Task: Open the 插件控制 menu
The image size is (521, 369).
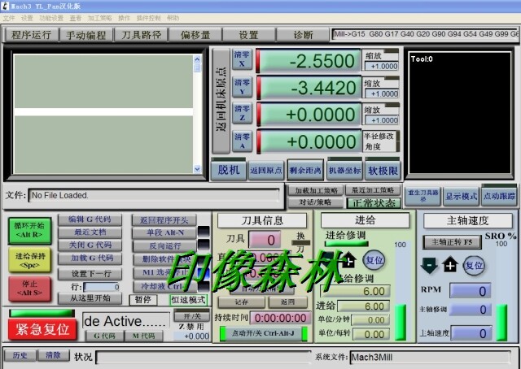Action: 148,18
